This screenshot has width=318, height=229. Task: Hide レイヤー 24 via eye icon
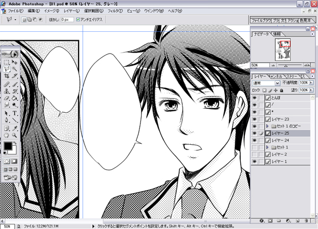pos(254,140)
